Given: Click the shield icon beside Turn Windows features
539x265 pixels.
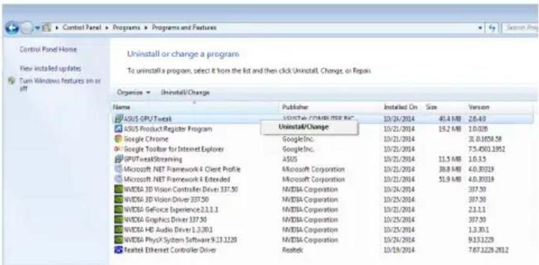Looking at the screenshot, I should click(x=12, y=82).
